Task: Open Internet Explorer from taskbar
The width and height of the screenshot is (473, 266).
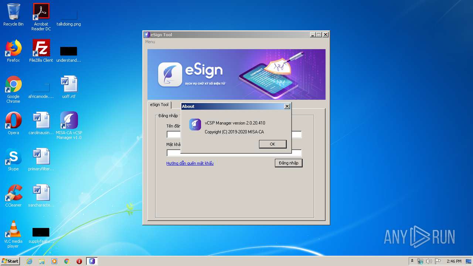Action: tap(29, 261)
